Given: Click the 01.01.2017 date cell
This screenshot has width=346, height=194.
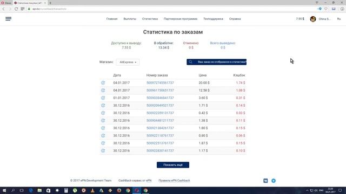Looking at the screenshot, I should pyautogui.click(x=121, y=98).
